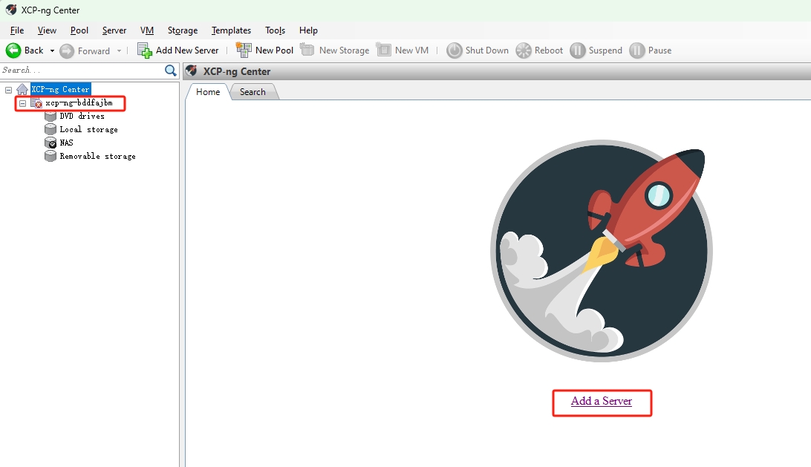Screen dimensions: 811x467
Task: Switch to the Search tab
Action: (253, 91)
